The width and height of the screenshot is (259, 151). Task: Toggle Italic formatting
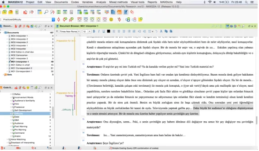point(99,31)
